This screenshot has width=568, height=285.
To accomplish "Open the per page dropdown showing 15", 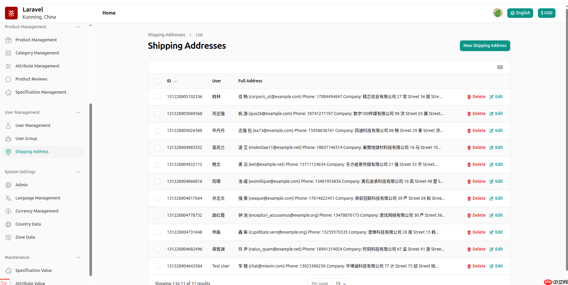I will (340, 283).
